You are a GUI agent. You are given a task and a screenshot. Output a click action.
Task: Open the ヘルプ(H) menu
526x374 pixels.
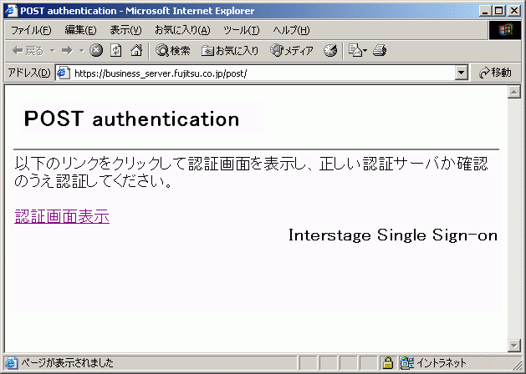(291, 30)
